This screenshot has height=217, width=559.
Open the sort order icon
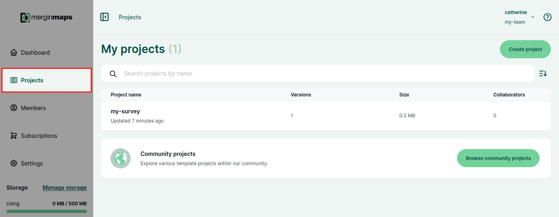pyautogui.click(x=543, y=74)
